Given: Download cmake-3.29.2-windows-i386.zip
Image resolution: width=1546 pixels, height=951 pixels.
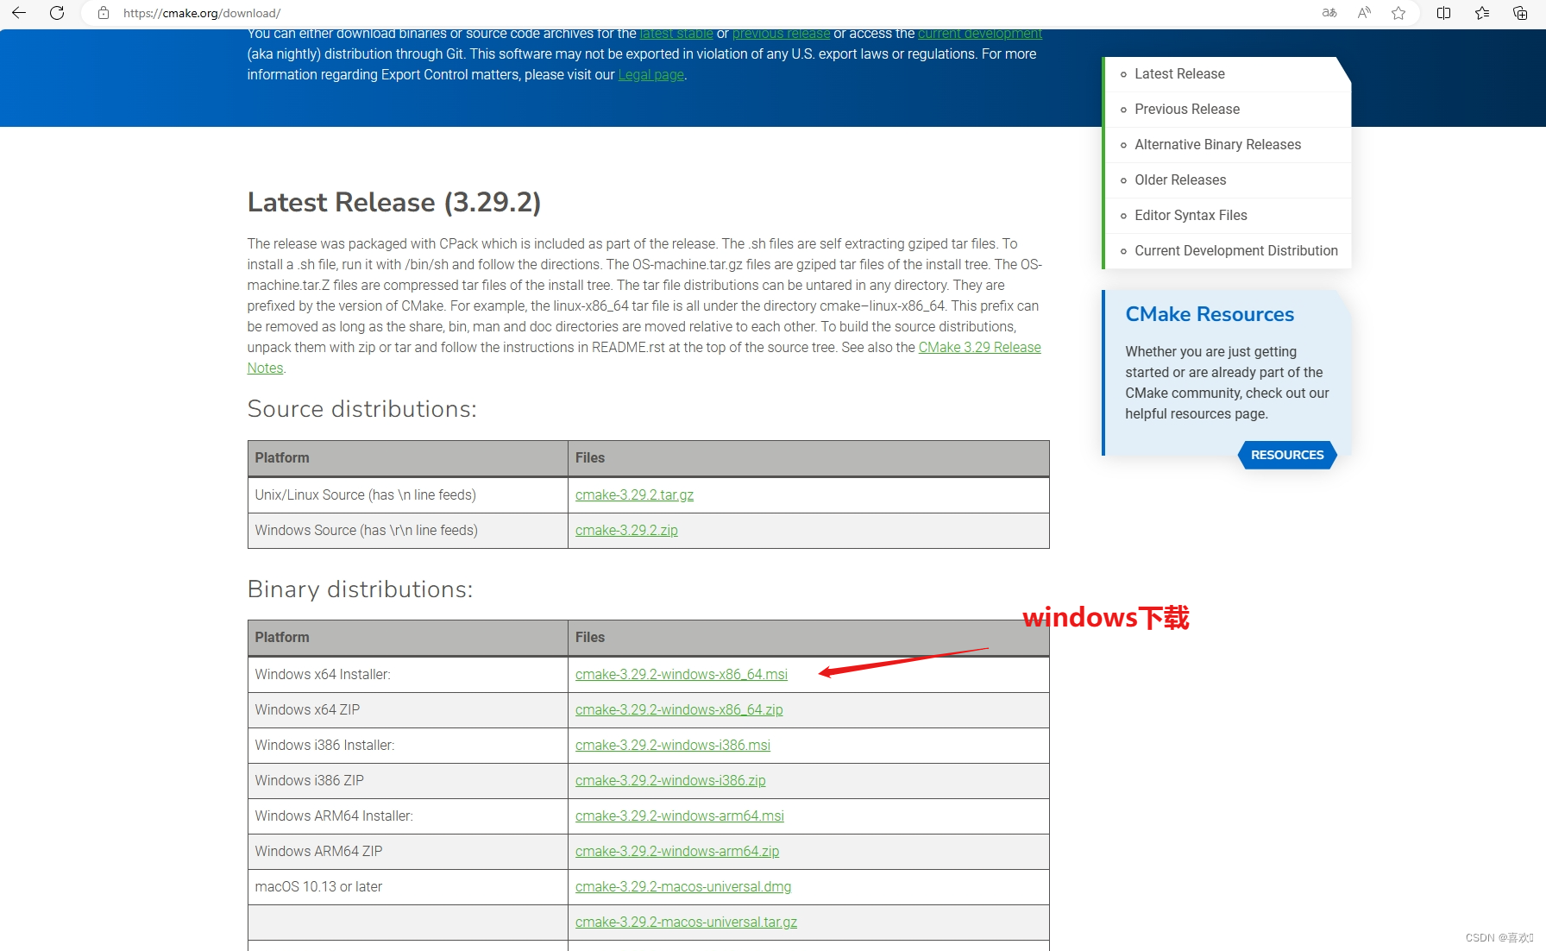Looking at the screenshot, I should pos(670,781).
